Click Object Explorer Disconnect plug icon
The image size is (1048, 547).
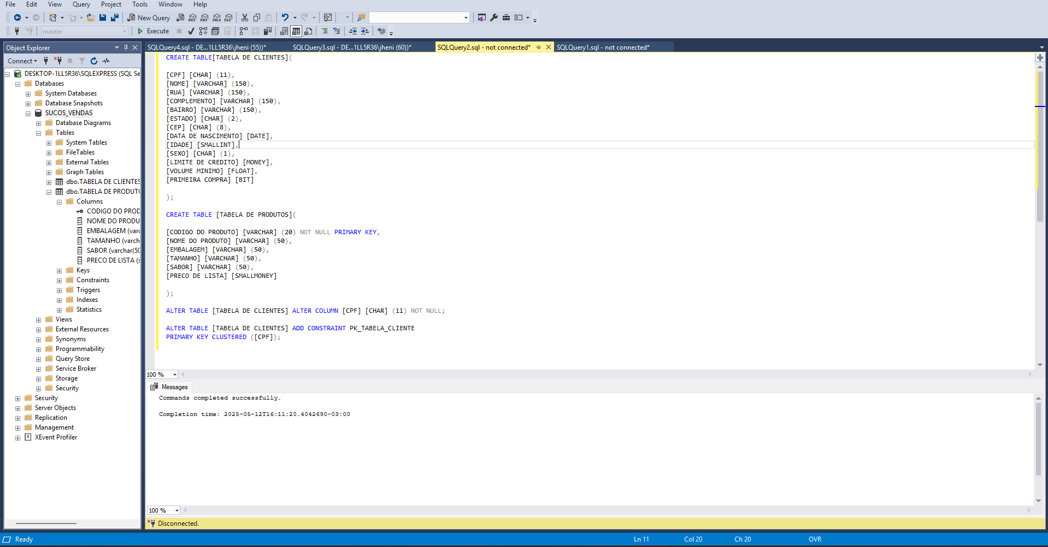(58, 61)
